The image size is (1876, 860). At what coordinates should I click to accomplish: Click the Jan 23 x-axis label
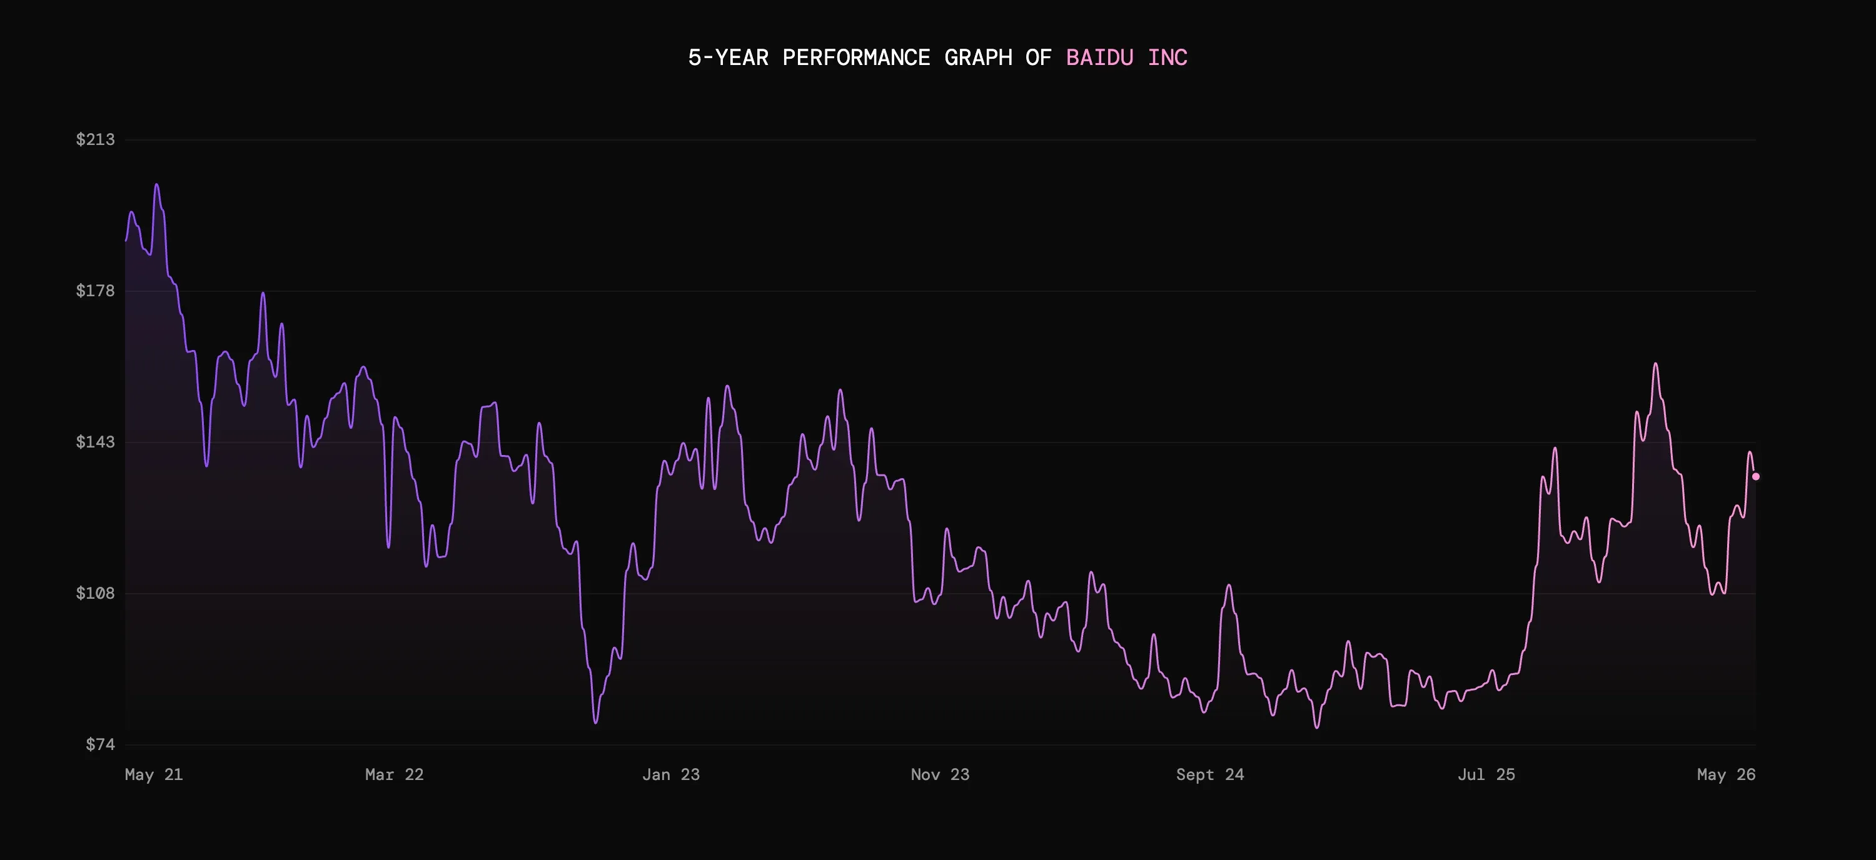coord(671,775)
